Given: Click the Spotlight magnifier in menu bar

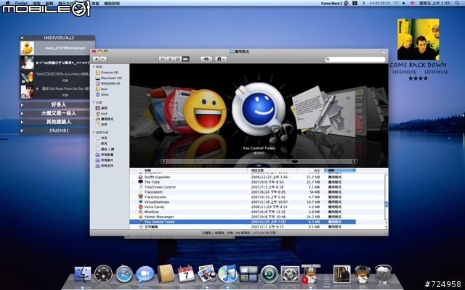Looking at the screenshot, I should coord(457,3).
